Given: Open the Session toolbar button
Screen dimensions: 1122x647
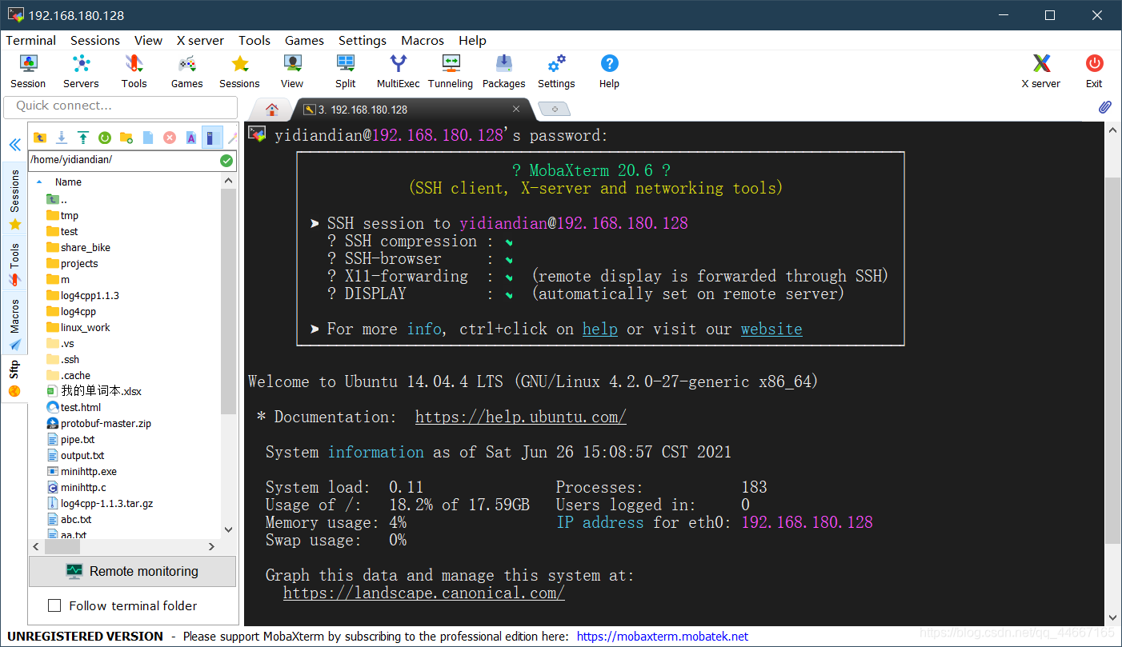Looking at the screenshot, I should click(28, 71).
